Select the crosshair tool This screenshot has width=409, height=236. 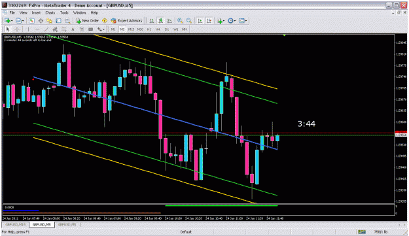click(17, 29)
